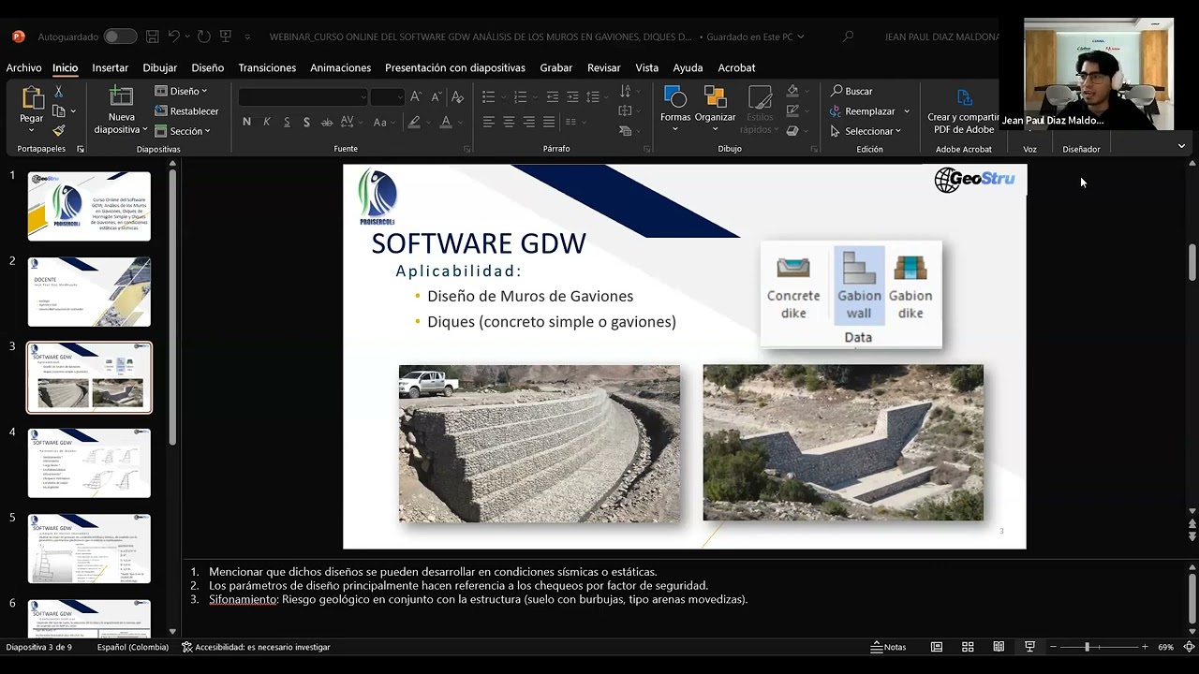Switch to the Transiciones tab
The height and width of the screenshot is (674, 1199).
click(x=267, y=67)
